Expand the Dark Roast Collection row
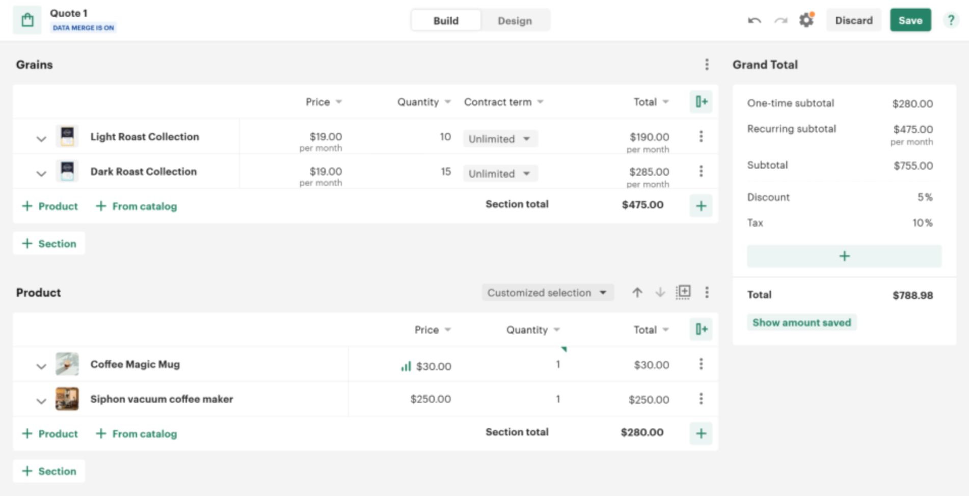This screenshot has width=969, height=496. 41,174
